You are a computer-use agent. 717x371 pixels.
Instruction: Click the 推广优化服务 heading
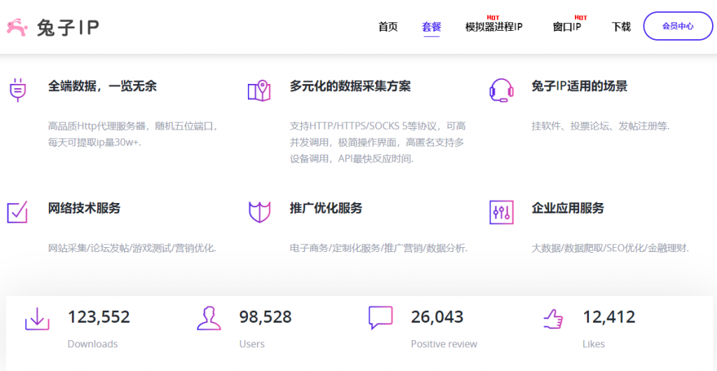(326, 208)
